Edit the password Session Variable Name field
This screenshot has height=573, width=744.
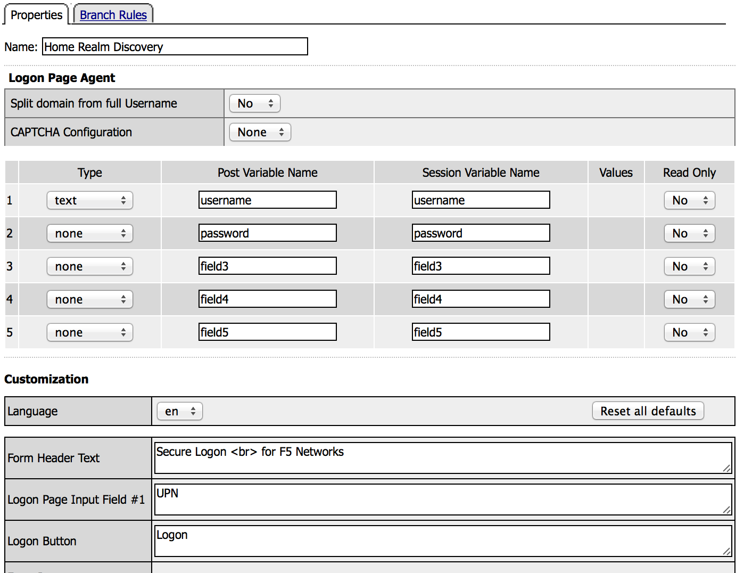(x=481, y=233)
